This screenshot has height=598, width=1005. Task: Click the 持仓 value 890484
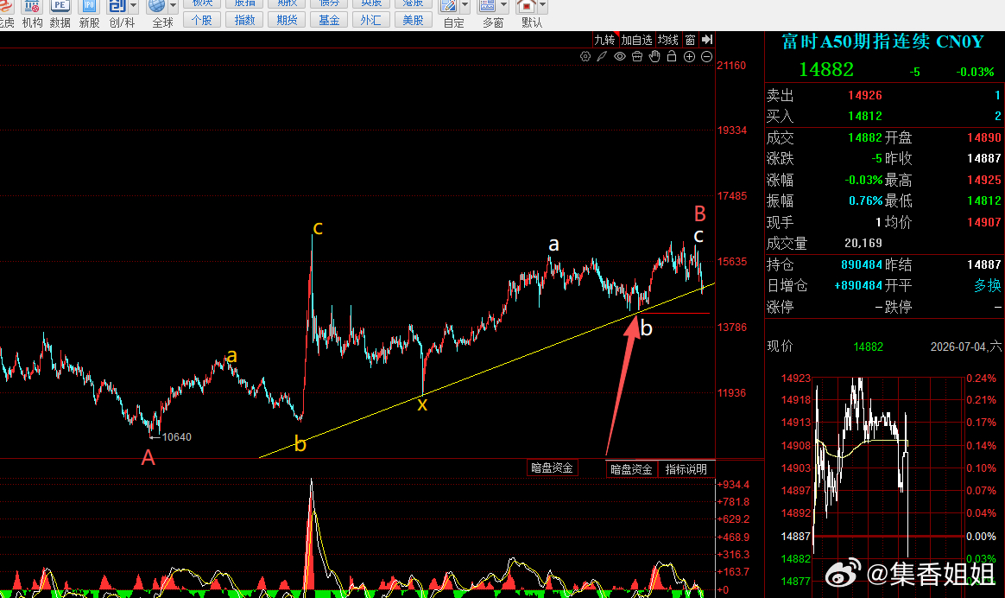click(x=862, y=264)
